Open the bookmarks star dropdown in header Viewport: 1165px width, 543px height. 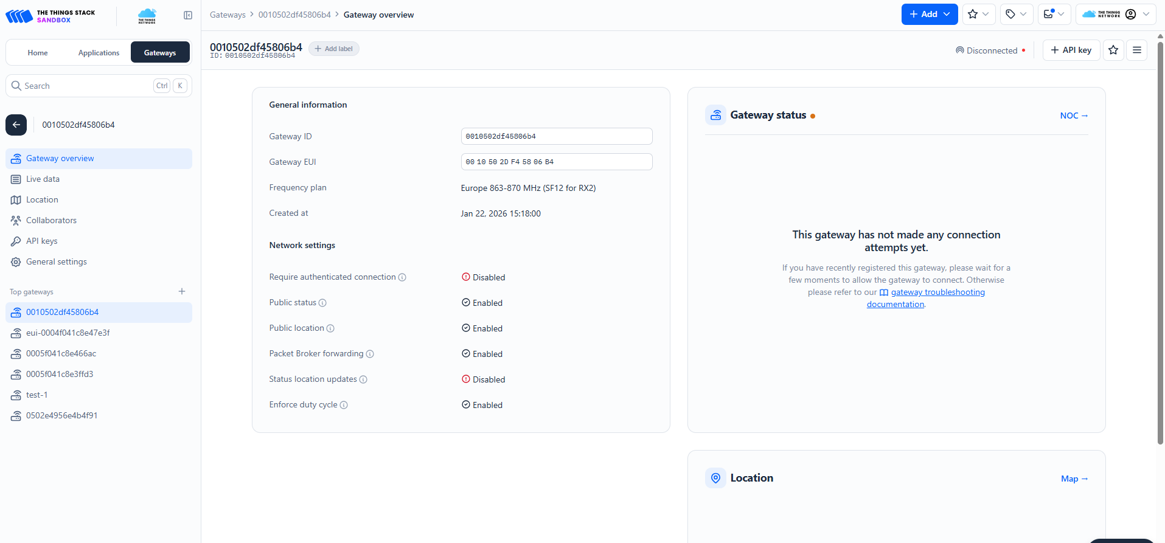978,14
